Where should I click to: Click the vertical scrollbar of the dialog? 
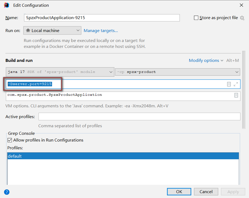(244, 90)
